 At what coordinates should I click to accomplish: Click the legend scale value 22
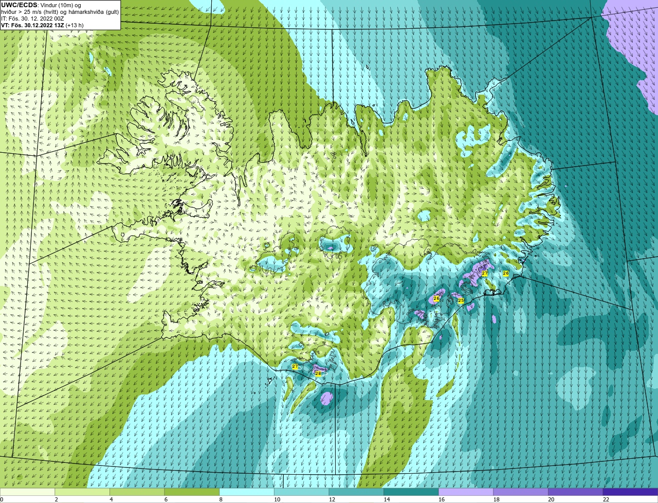point(606,499)
